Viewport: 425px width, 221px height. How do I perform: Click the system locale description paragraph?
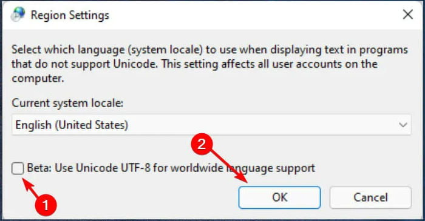209,64
